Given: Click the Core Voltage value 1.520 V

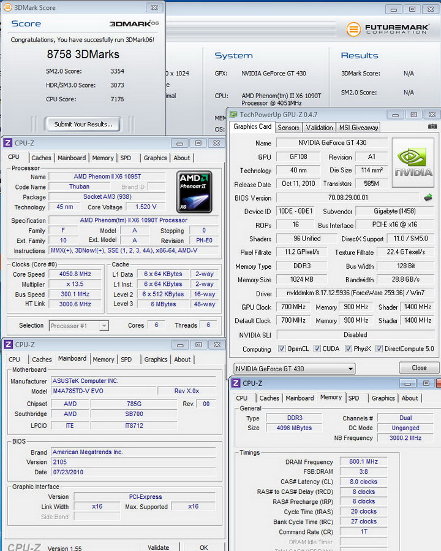Looking at the screenshot, I should [146, 207].
